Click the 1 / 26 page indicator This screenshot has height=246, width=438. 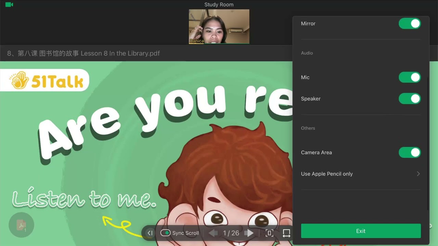tap(231, 233)
